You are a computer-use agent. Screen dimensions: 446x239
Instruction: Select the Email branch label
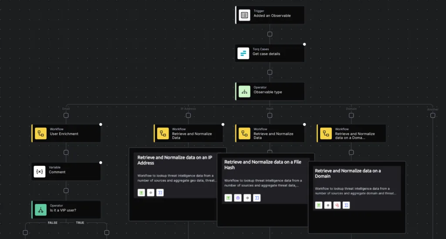point(66,109)
